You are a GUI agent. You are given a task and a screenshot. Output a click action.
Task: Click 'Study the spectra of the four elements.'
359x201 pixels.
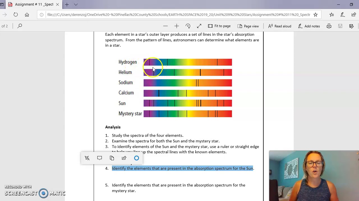(148, 135)
